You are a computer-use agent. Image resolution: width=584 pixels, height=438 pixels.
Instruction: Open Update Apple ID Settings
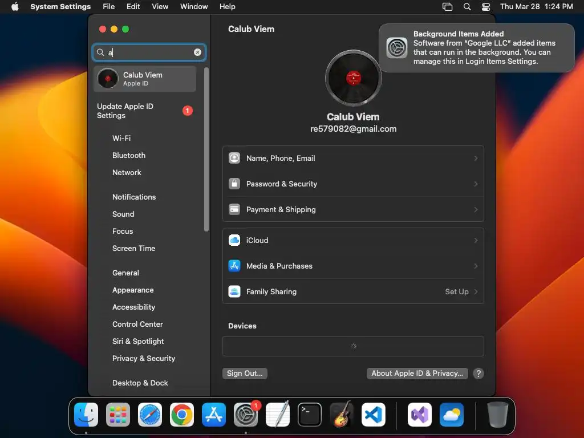(x=144, y=111)
